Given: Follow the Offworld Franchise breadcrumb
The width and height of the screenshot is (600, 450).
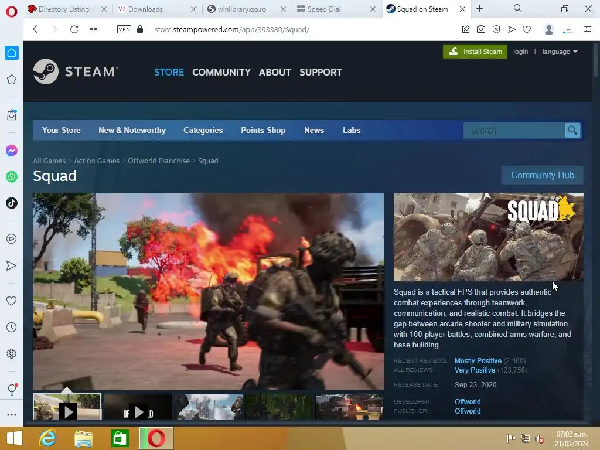Looking at the screenshot, I should point(159,161).
